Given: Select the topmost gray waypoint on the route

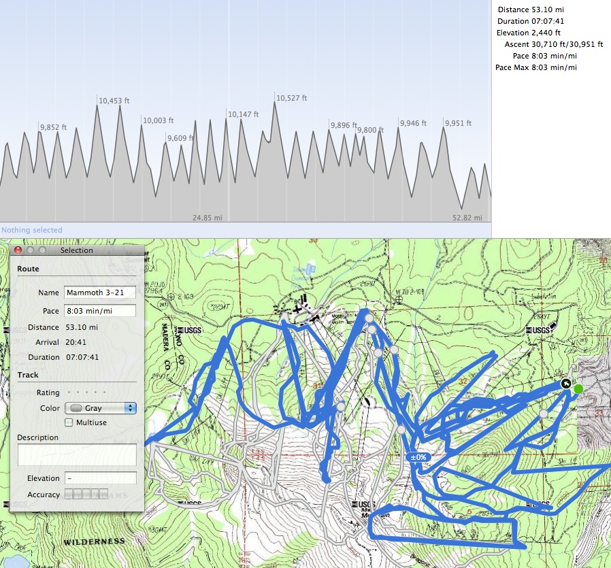Looking at the screenshot, I should point(369,318).
